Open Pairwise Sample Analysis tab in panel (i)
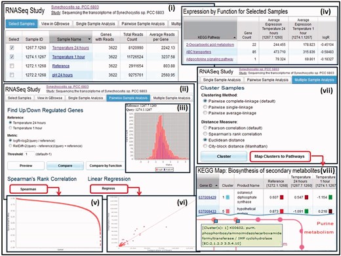The image size is (341, 256). coord(143,24)
